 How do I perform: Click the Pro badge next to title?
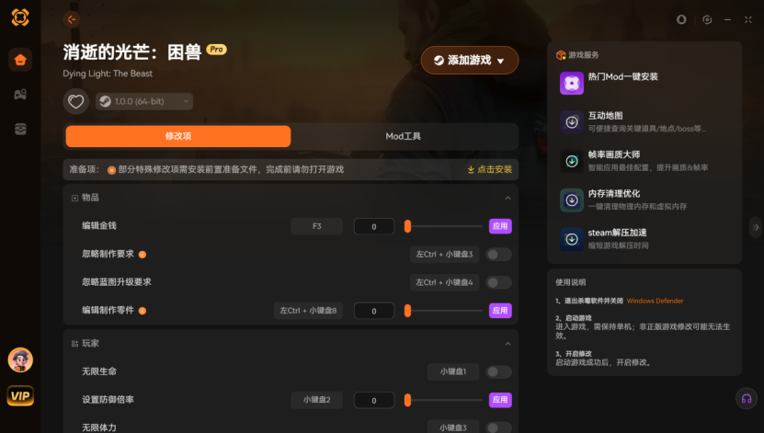[216, 50]
